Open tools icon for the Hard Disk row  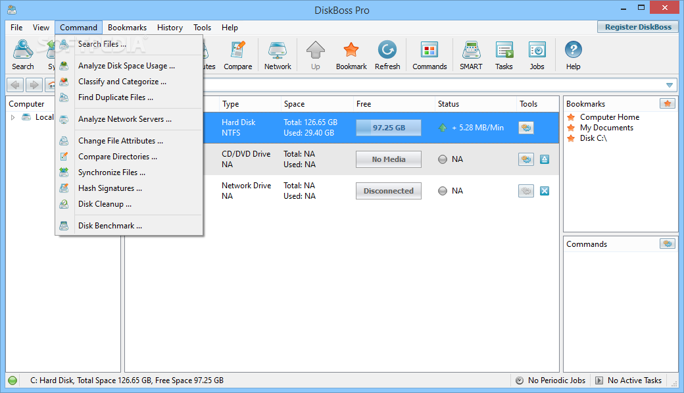526,128
